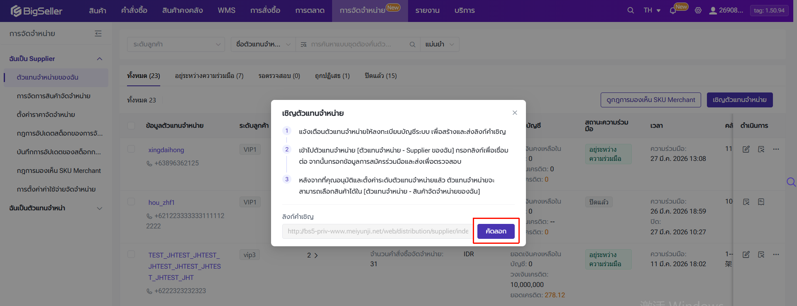Select บันทึกการอัปเดตของสต็อกก... in sidebar
797x306 pixels.
click(x=56, y=152)
